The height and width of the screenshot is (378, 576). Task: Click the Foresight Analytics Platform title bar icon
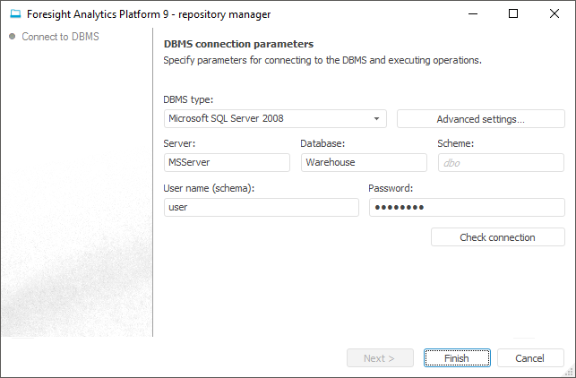[15, 14]
